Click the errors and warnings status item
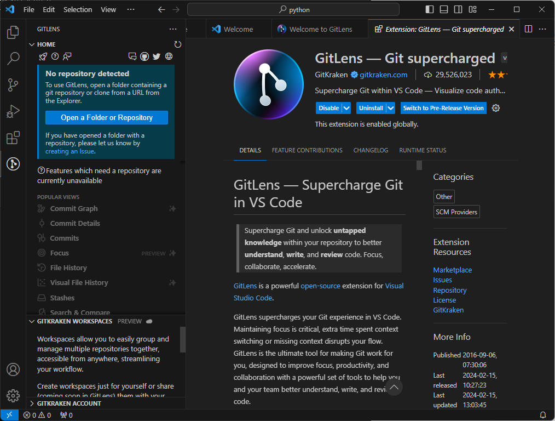Image resolution: width=555 pixels, height=421 pixels. click(37, 415)
